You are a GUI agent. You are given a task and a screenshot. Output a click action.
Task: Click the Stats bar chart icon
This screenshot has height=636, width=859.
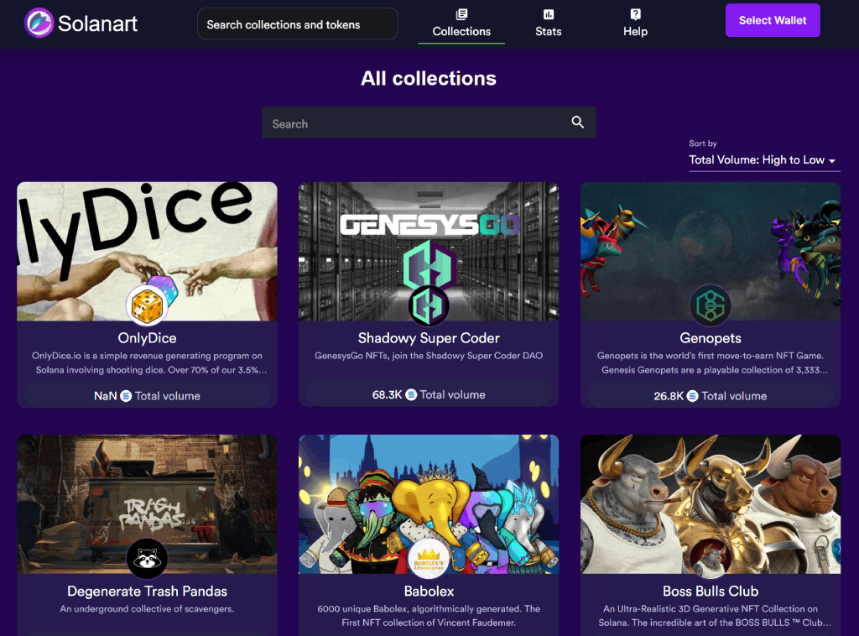(549, 14)
